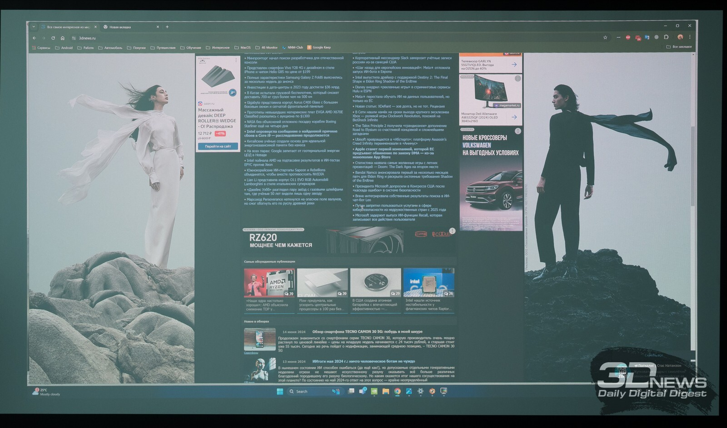Open site information icon beside 3dnews.ru
727x428 pixels.
tap(74, 38)
